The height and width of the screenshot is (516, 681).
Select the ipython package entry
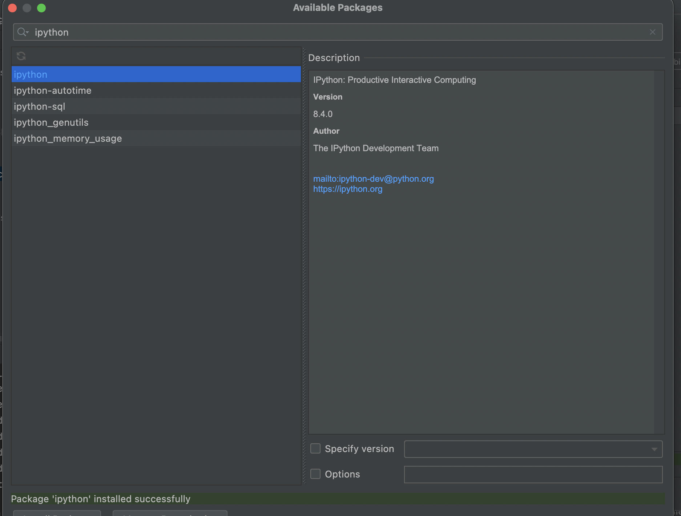pyautogui.click(x=31, y=74)
